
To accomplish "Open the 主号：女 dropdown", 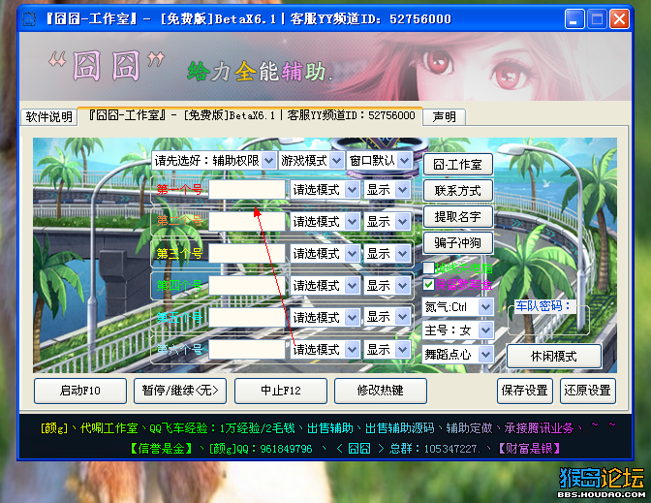I will pos(458,330).
